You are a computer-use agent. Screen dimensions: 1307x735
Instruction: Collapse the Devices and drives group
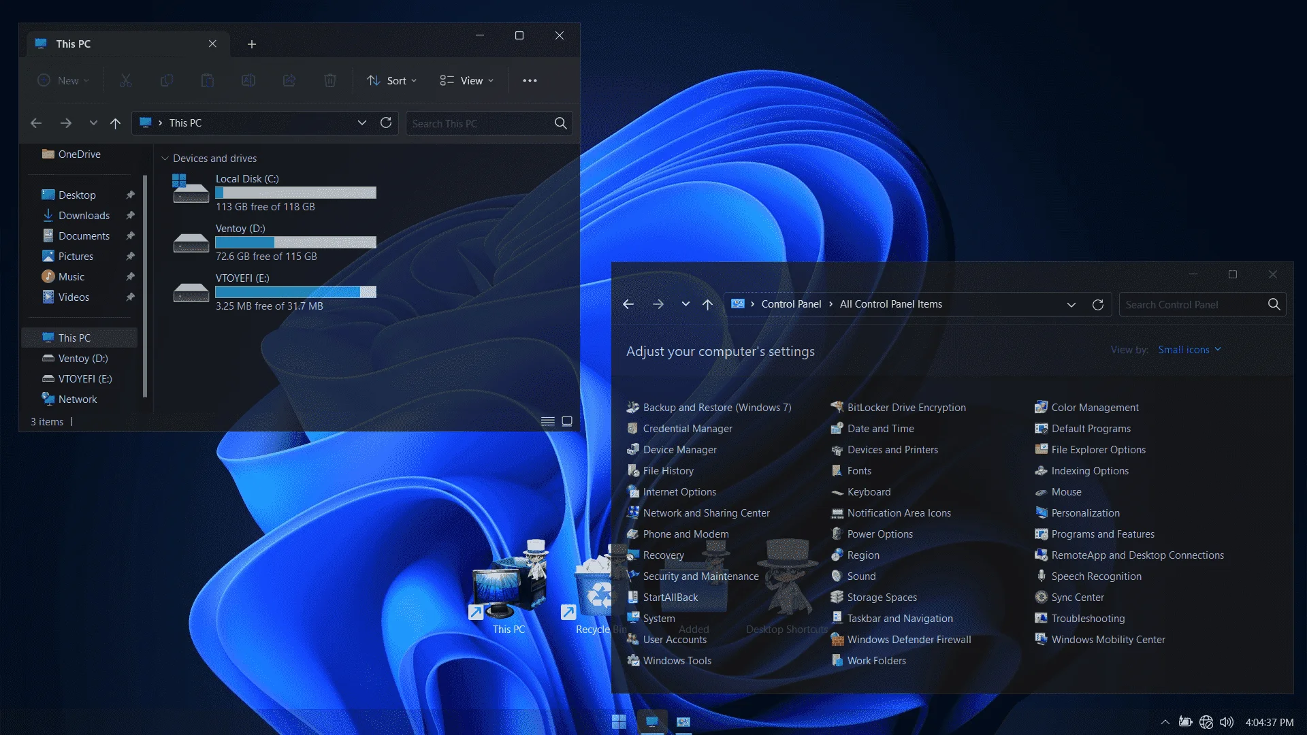point(165,159)
